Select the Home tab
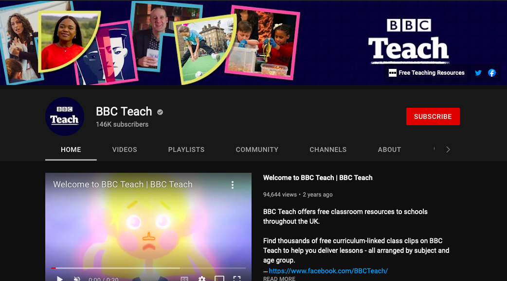Viewport: 507px width, 281px height. pyautogui.click(x=71, y=149)
